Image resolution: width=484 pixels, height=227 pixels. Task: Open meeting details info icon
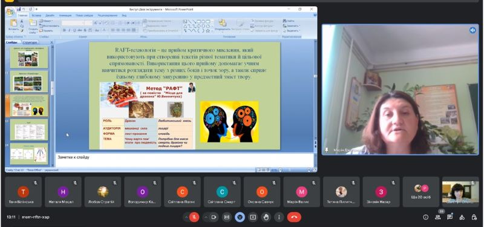pyautogui.click(x=426, y=217)
